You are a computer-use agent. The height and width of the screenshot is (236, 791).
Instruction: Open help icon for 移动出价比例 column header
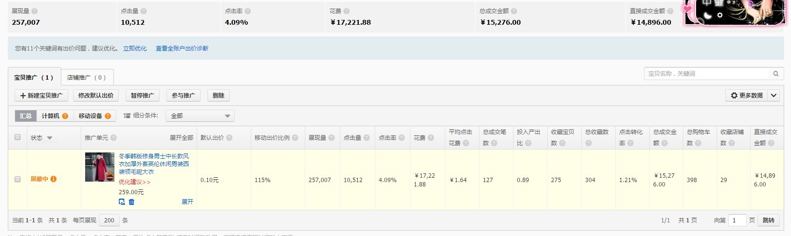(294, 138)
